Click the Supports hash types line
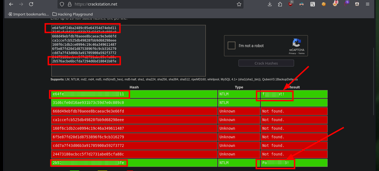Viewport: 379px width, 171px height. pos(174,79)
